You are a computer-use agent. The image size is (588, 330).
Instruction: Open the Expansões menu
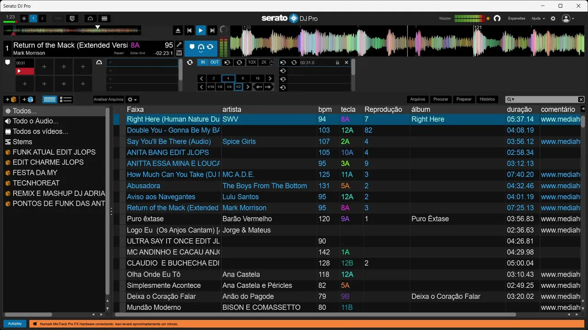point(516,18)
